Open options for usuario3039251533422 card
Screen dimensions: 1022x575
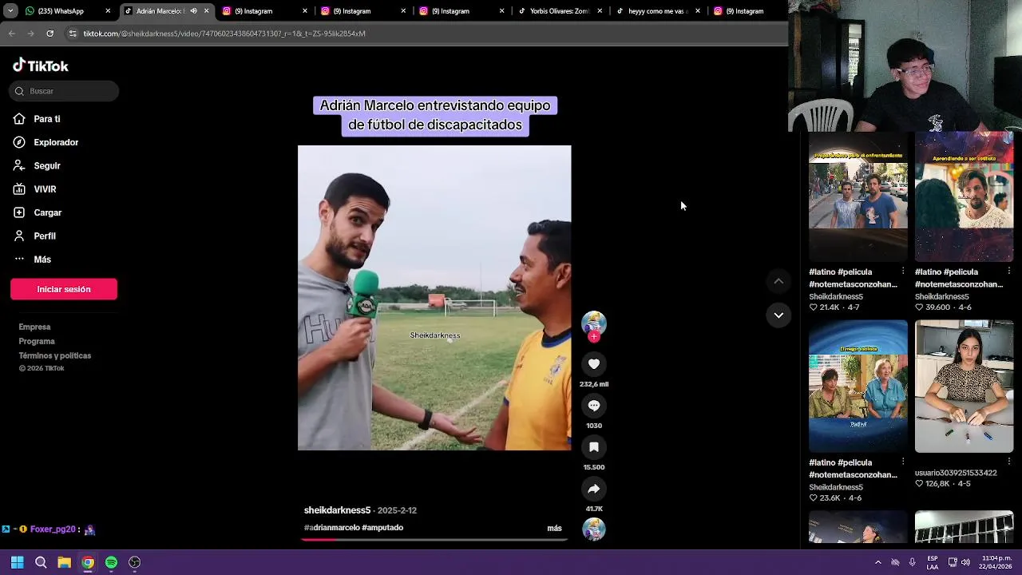click(x=1008, y=462)
